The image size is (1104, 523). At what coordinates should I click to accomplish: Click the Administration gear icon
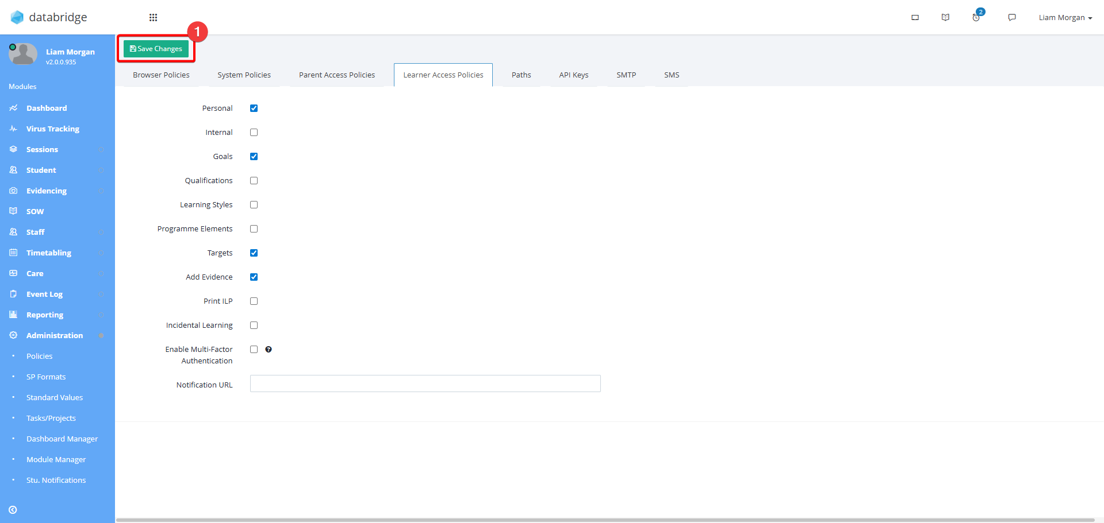(13, 335)
